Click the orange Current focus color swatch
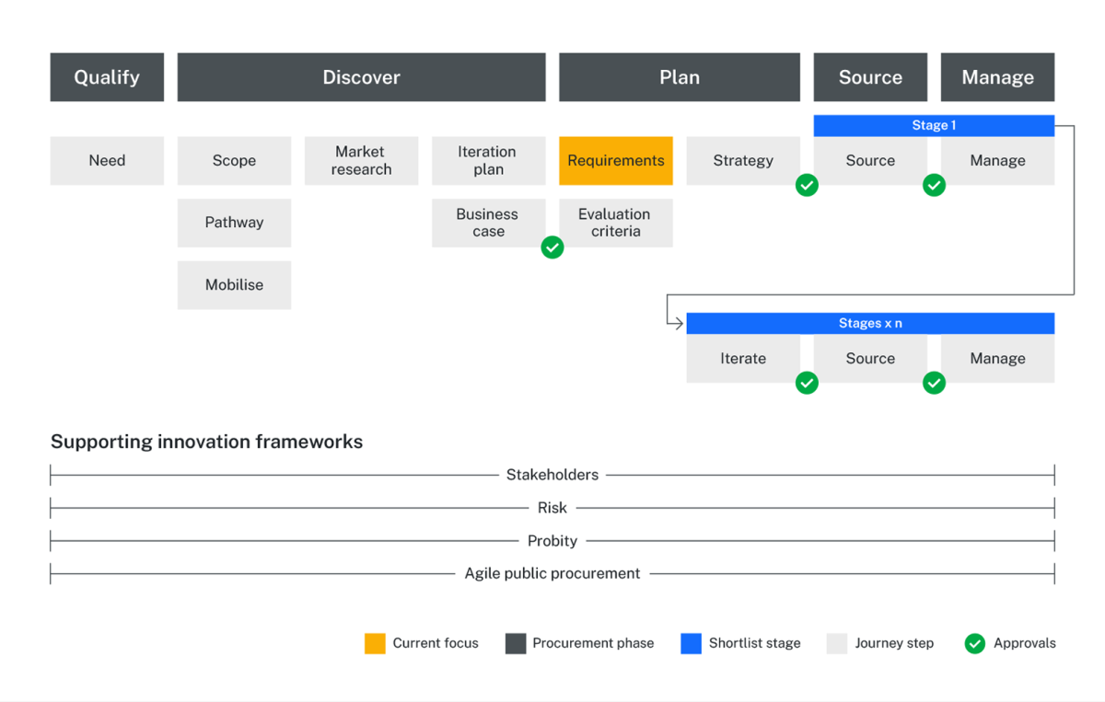 point(375,643)
